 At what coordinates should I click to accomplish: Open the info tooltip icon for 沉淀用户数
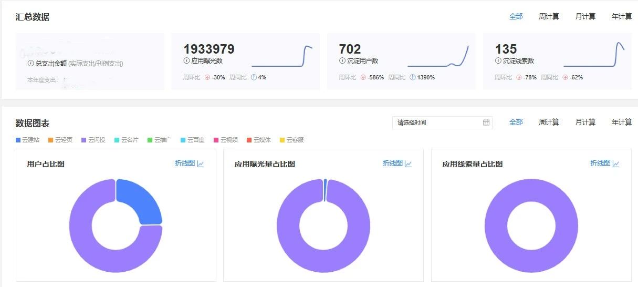pos(342,61)
